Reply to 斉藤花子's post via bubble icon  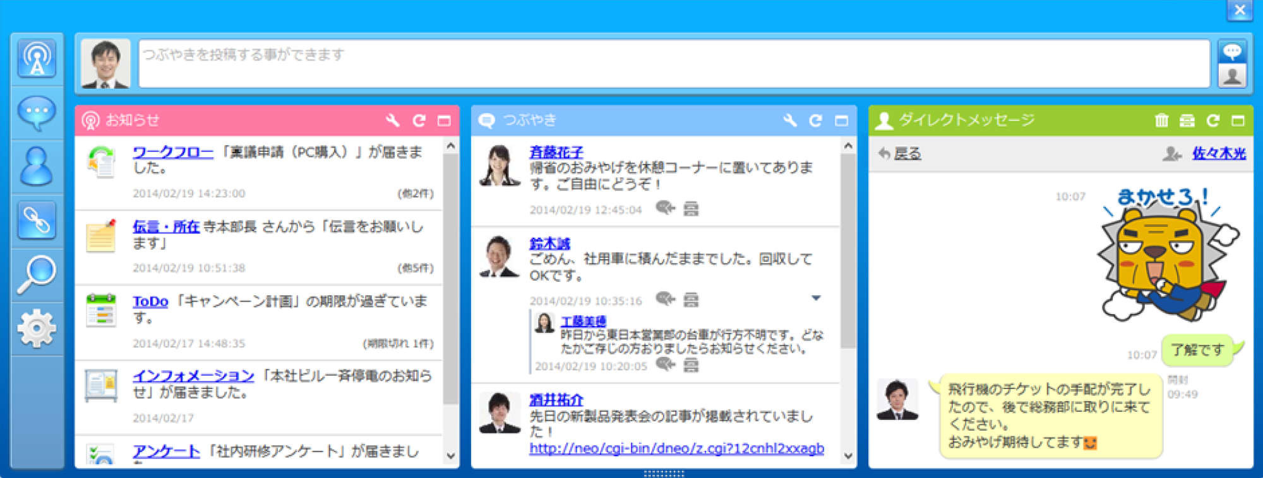coord(665,208)
